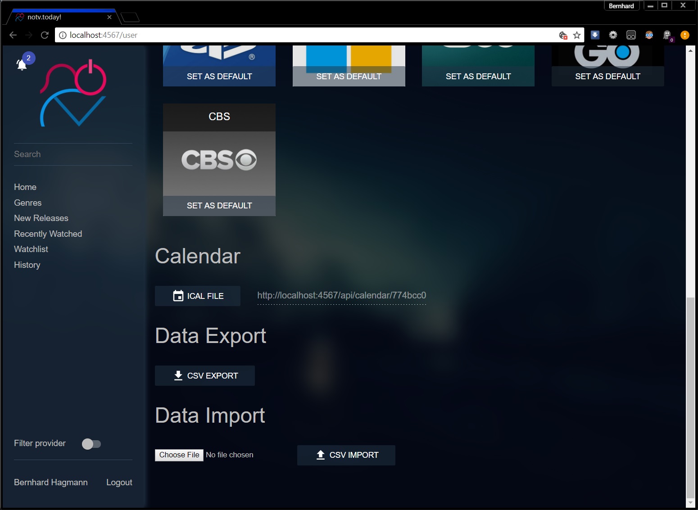Open the Genres menu item

[28, 203]
